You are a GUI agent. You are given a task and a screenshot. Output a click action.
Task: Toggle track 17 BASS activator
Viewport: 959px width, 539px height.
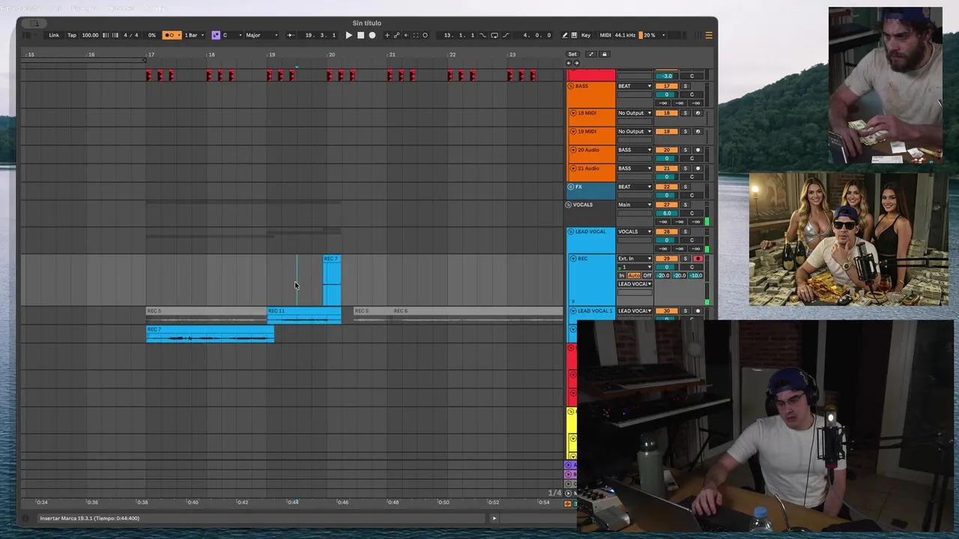pyautogui.click(x=667, y=86)
